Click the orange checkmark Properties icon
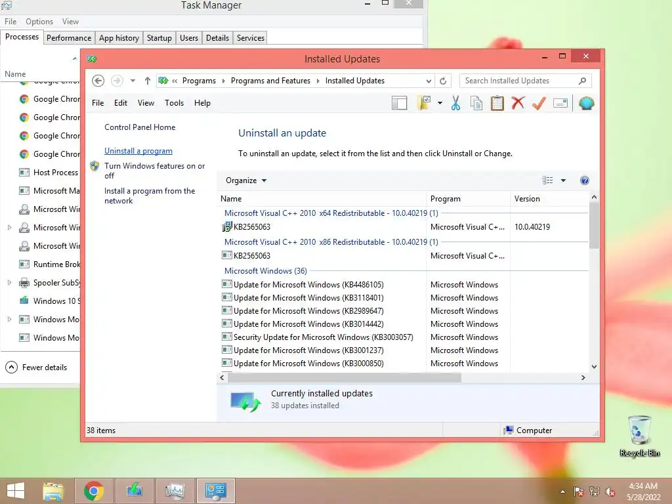The image size is (672, 504). 539,103
